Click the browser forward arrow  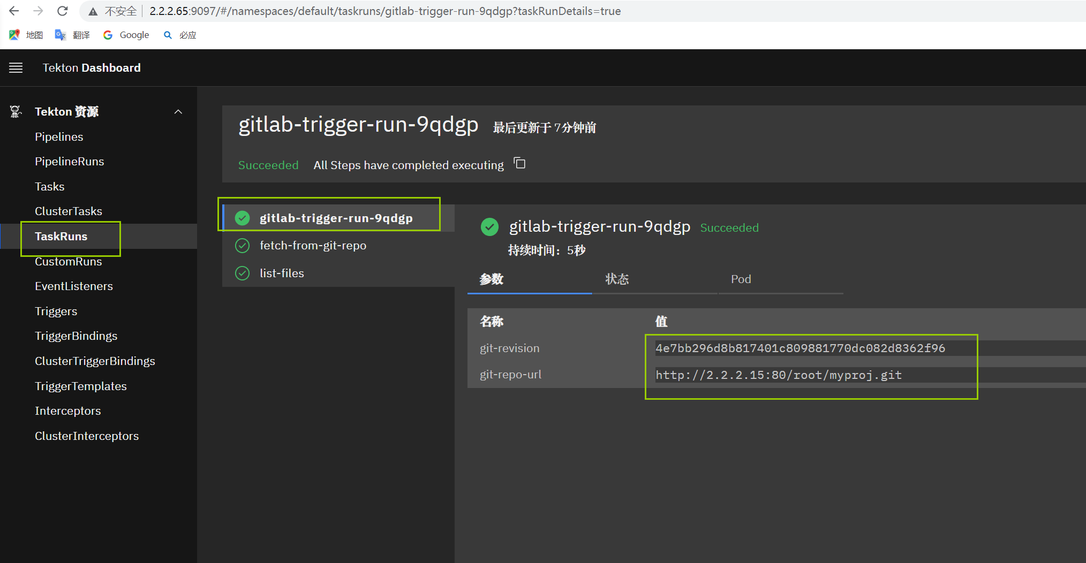pyautogui.click(x=38, y=11)
